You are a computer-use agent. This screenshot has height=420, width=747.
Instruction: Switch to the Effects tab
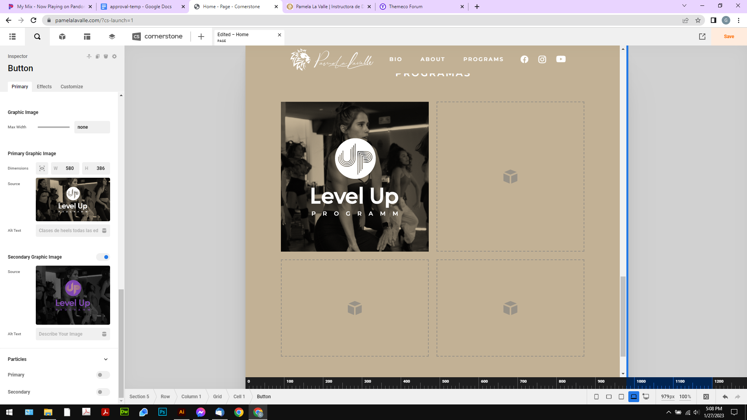tap(44, 87)
